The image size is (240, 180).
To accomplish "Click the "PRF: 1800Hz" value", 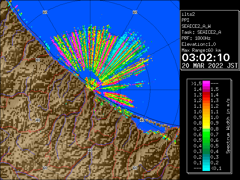I will 196,38.
